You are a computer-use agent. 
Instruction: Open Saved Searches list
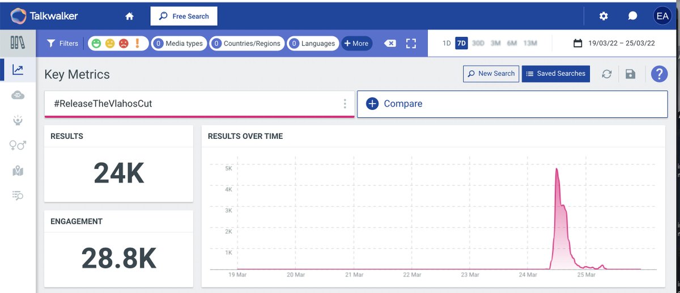[x=555, y=74]
